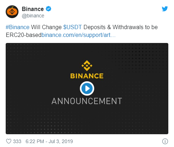Open the $USDT cashtag
Image resolution: width=174 pixels, height=147 pixels.
click(72, 27)
